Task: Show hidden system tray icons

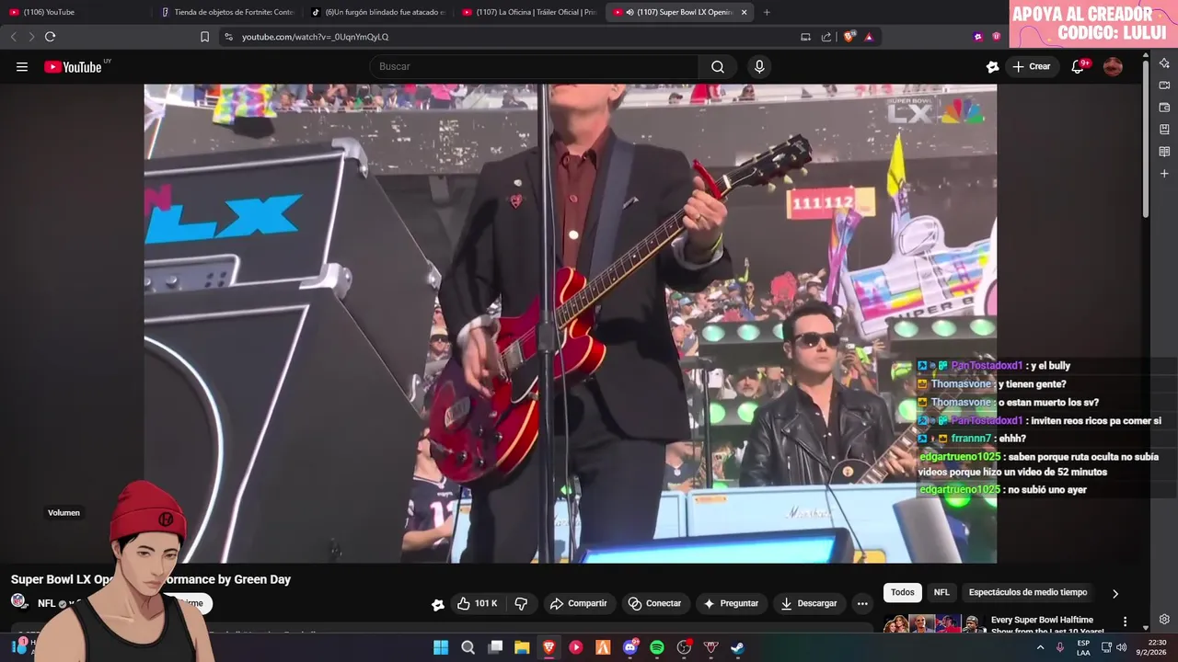Action: point(1041,647)
